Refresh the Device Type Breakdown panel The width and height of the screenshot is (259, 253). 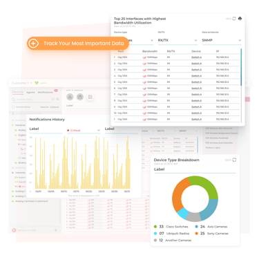tap(234, 160)
